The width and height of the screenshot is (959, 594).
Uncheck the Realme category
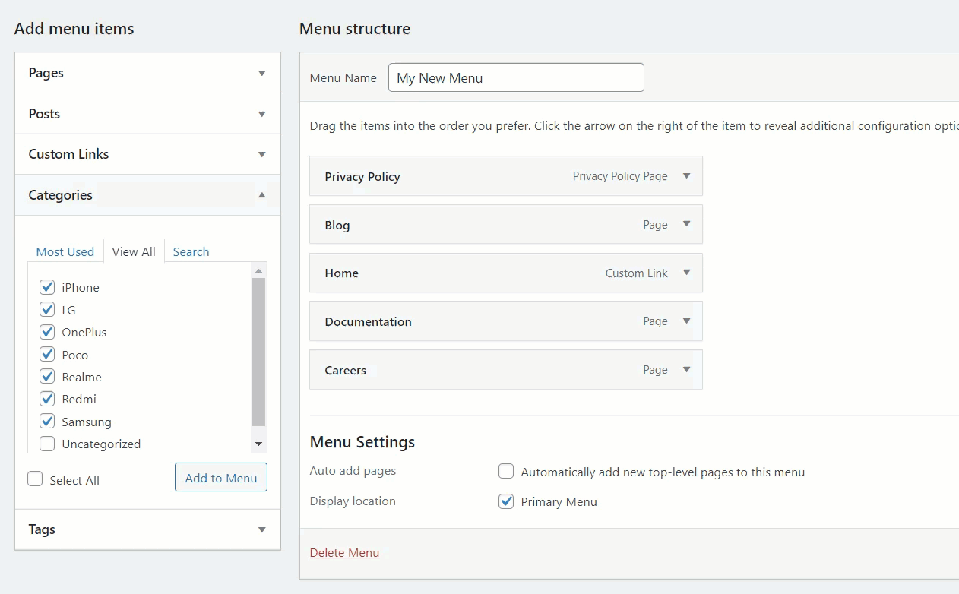[47, 377]
